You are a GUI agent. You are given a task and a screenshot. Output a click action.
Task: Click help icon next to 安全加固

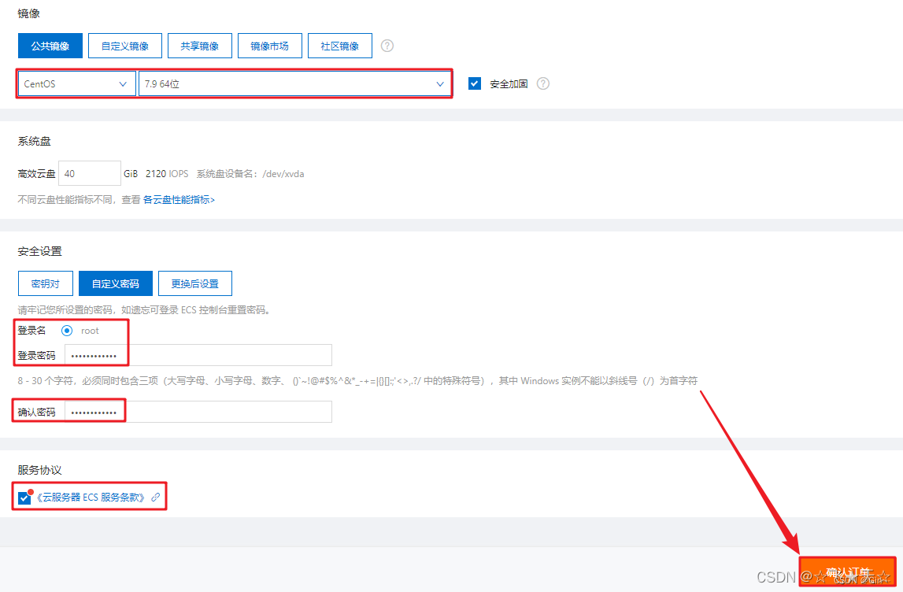[x=543, y=83]
